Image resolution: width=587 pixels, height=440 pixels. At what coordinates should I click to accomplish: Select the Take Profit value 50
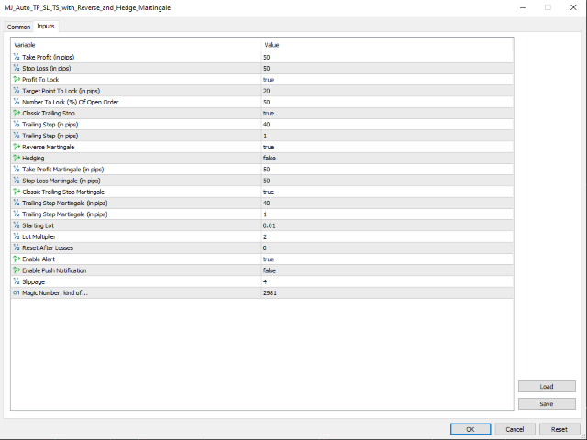tap(267, 57)
